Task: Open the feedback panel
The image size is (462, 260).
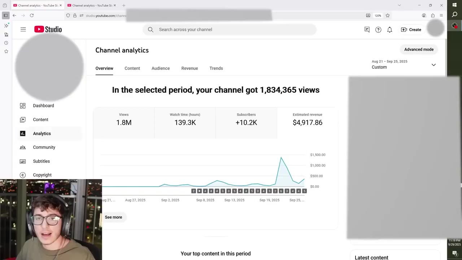Action: [367, 30]
